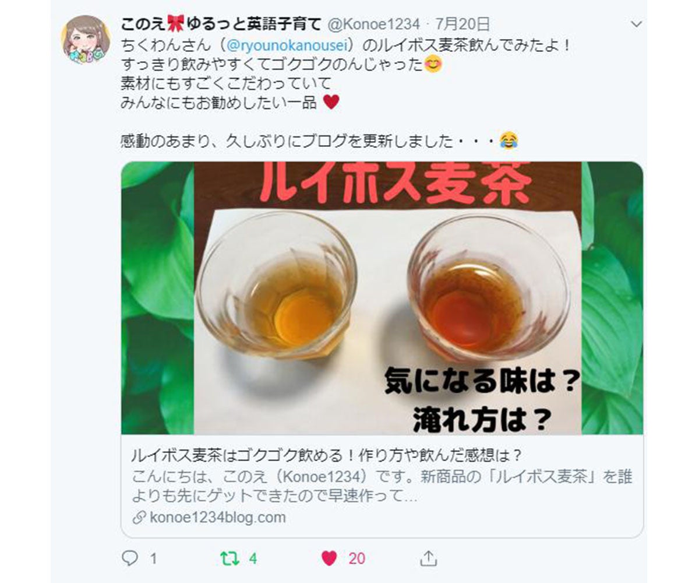Click the link chain icon beside domain
The width and height of the screenshot is (699, 583).
pos(139,518)
